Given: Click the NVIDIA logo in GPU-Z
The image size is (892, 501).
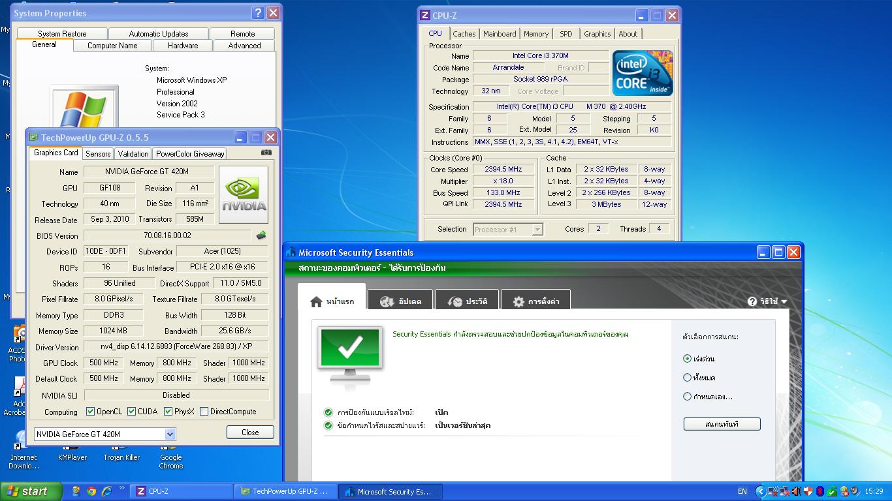Looking at the screenshot, I should point(243,194).
